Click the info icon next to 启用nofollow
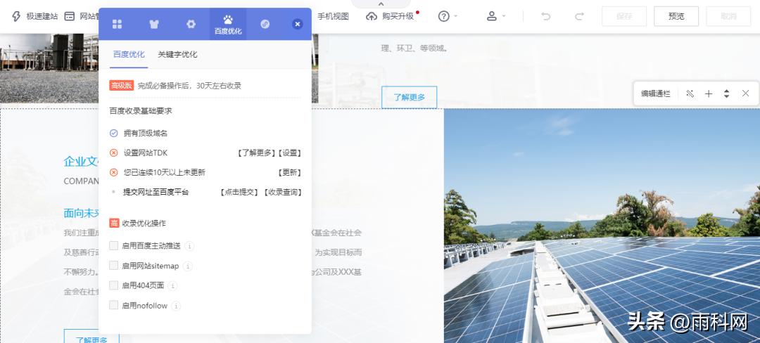760x343 pixels. click(x=177, y=306)
